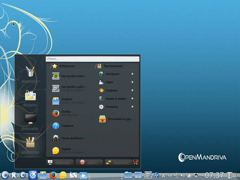240x180 pixels.
Task: Click the Dolphin folder icon in favorites
Action: tap(56, 101)
